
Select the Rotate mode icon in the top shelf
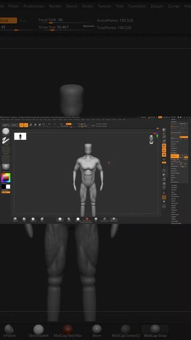(x=40, y=125)
